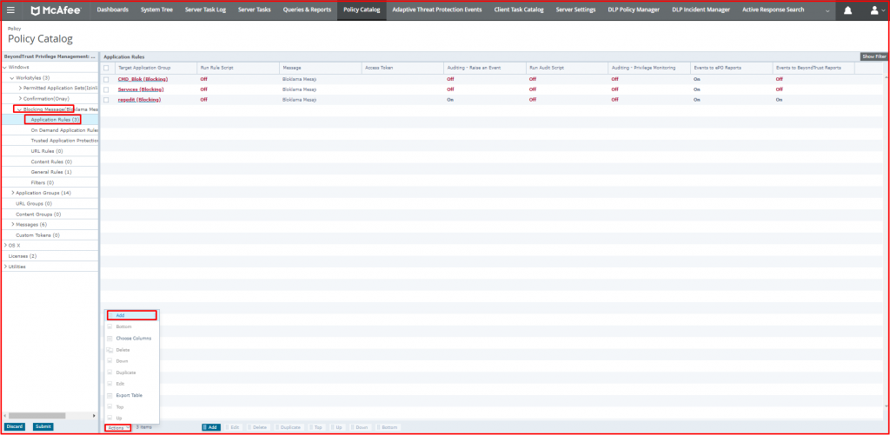The image size is (890, 435).
Task: Click the McAfee shield logo
Action: pyautogui.click(x=37, y=10)
